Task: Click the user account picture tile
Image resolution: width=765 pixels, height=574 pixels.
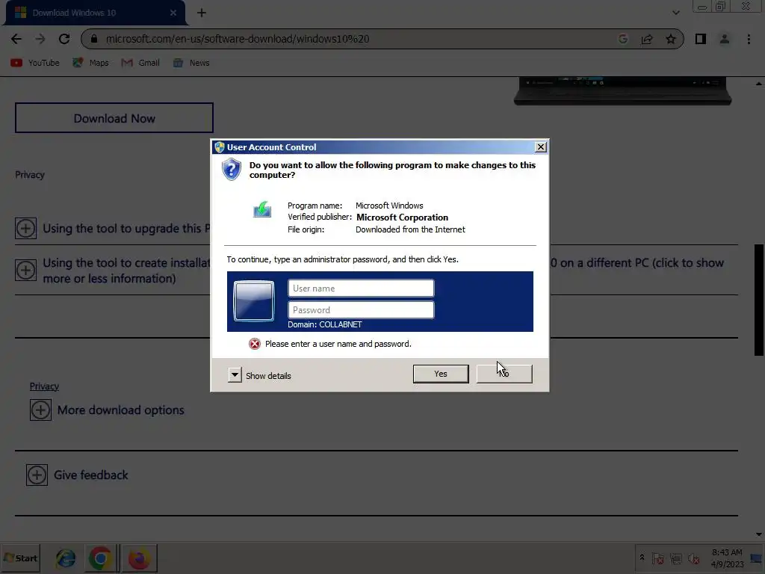Action: pos(254,301)
